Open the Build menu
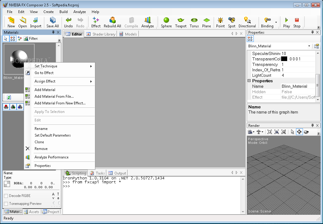 pos(63,12)
